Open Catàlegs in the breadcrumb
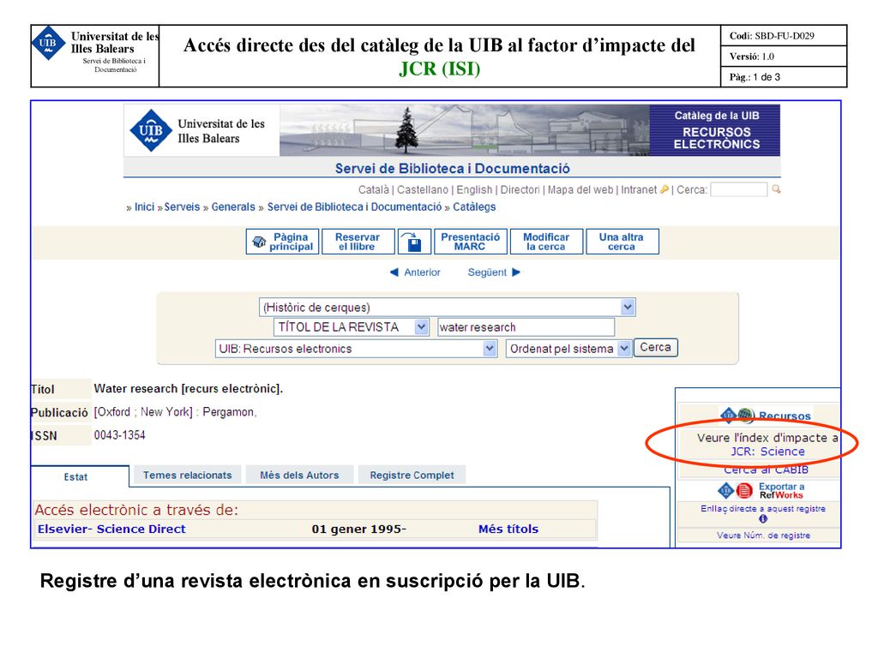Viewport: 878px width, 658px height. pos(474,207)
